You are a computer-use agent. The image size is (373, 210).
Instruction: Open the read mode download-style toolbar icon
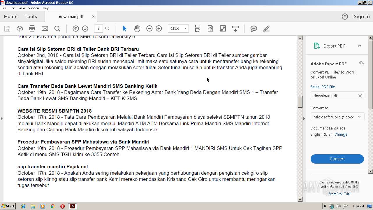[235, 29]
